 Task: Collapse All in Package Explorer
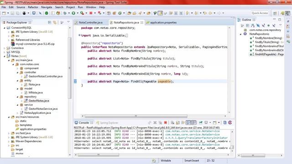[49, 22]
